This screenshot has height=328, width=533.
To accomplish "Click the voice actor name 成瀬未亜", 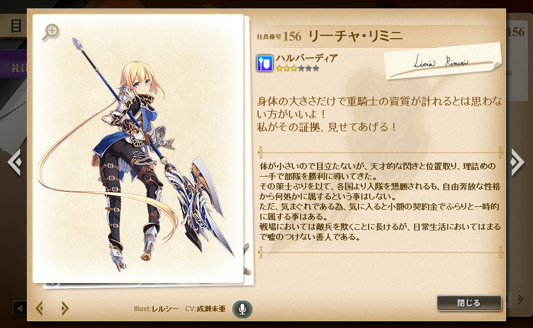I will tap(211, 308).
